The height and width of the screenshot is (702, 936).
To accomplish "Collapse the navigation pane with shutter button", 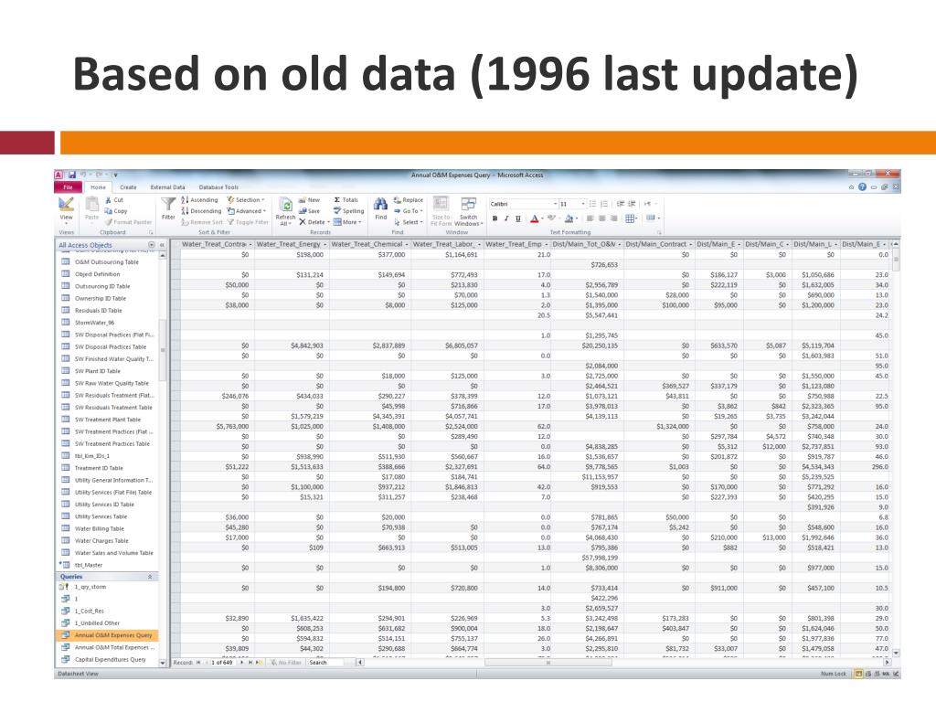I will [x=162, y=245].
